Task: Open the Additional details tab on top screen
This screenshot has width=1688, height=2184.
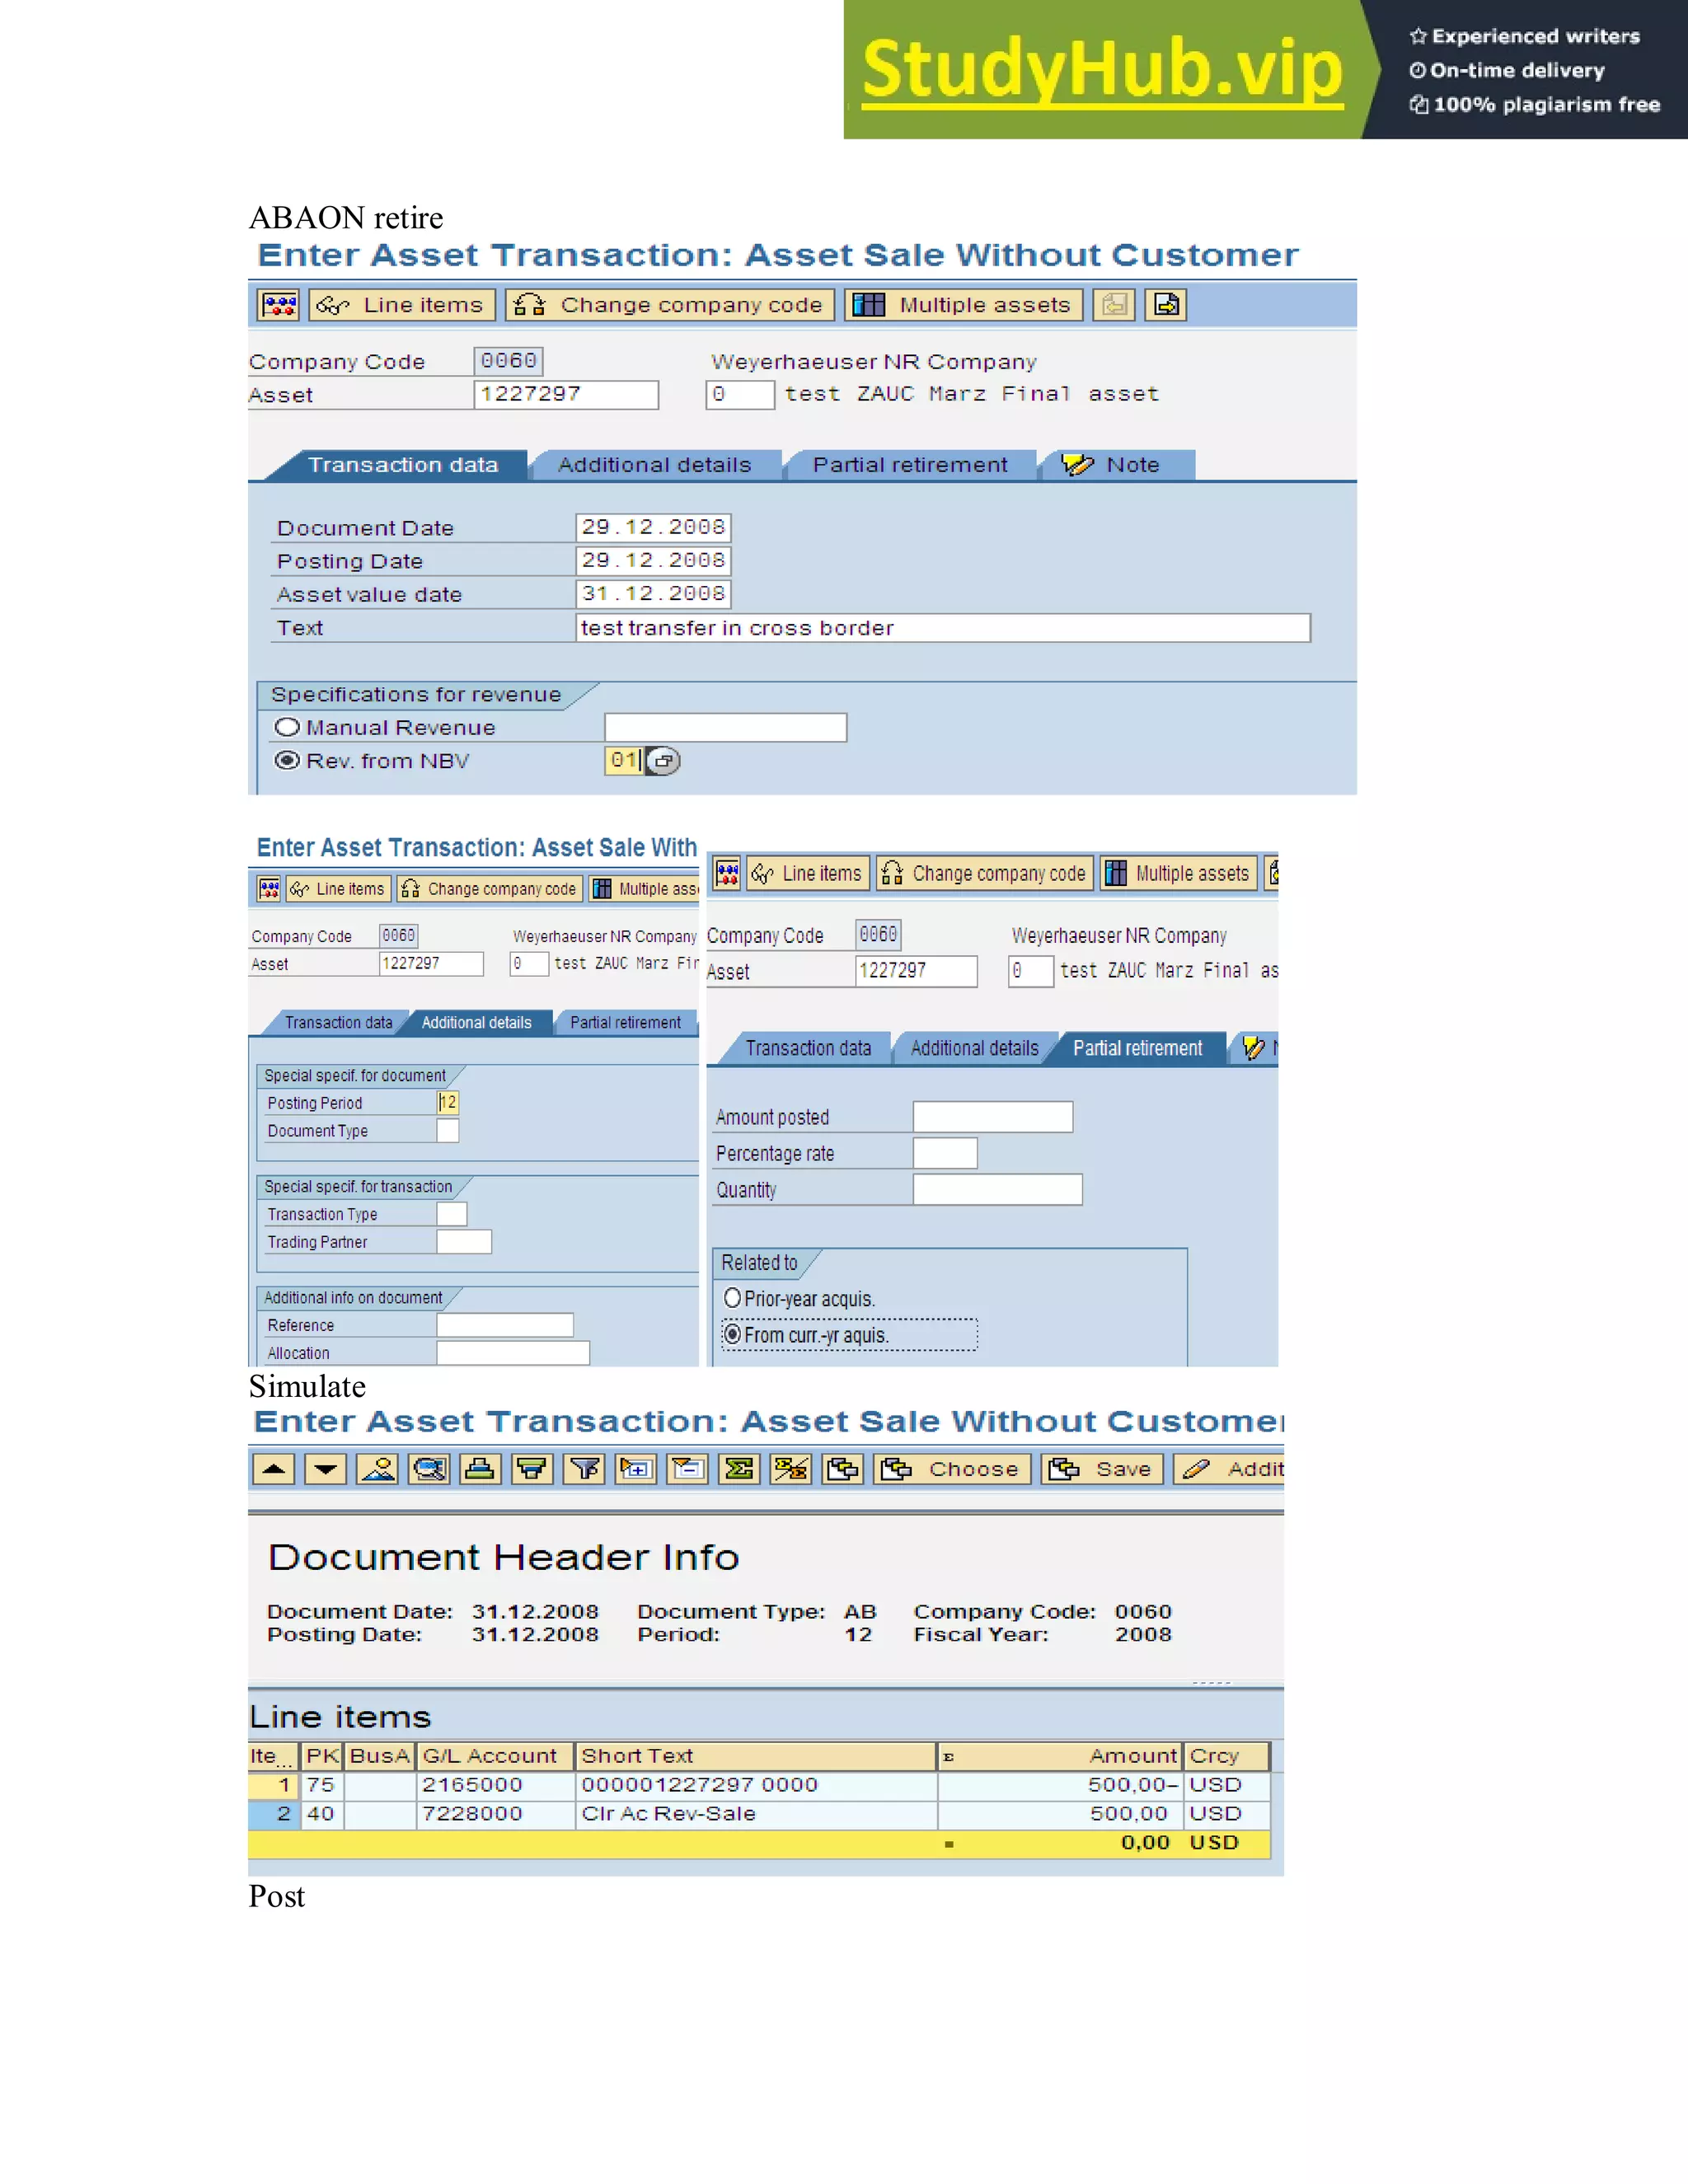Action: click(654, 465)
